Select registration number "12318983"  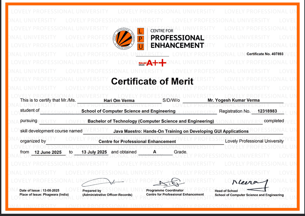tap(267, 111)
